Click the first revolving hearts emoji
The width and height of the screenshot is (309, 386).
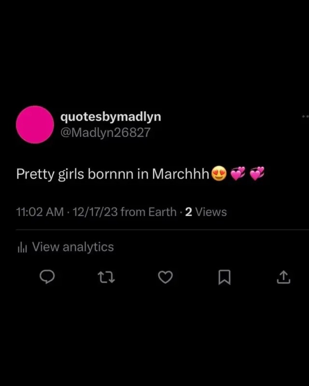pyautogui.click(x=238, y=174)
